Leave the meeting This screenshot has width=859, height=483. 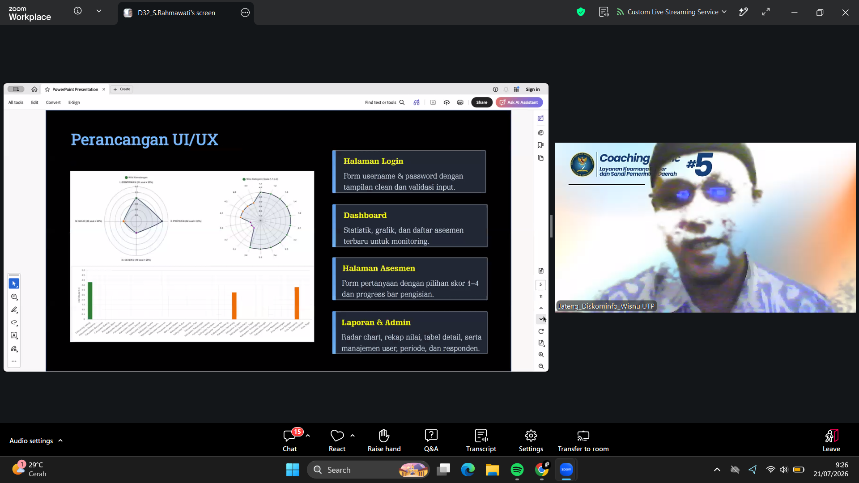[831, 441]
